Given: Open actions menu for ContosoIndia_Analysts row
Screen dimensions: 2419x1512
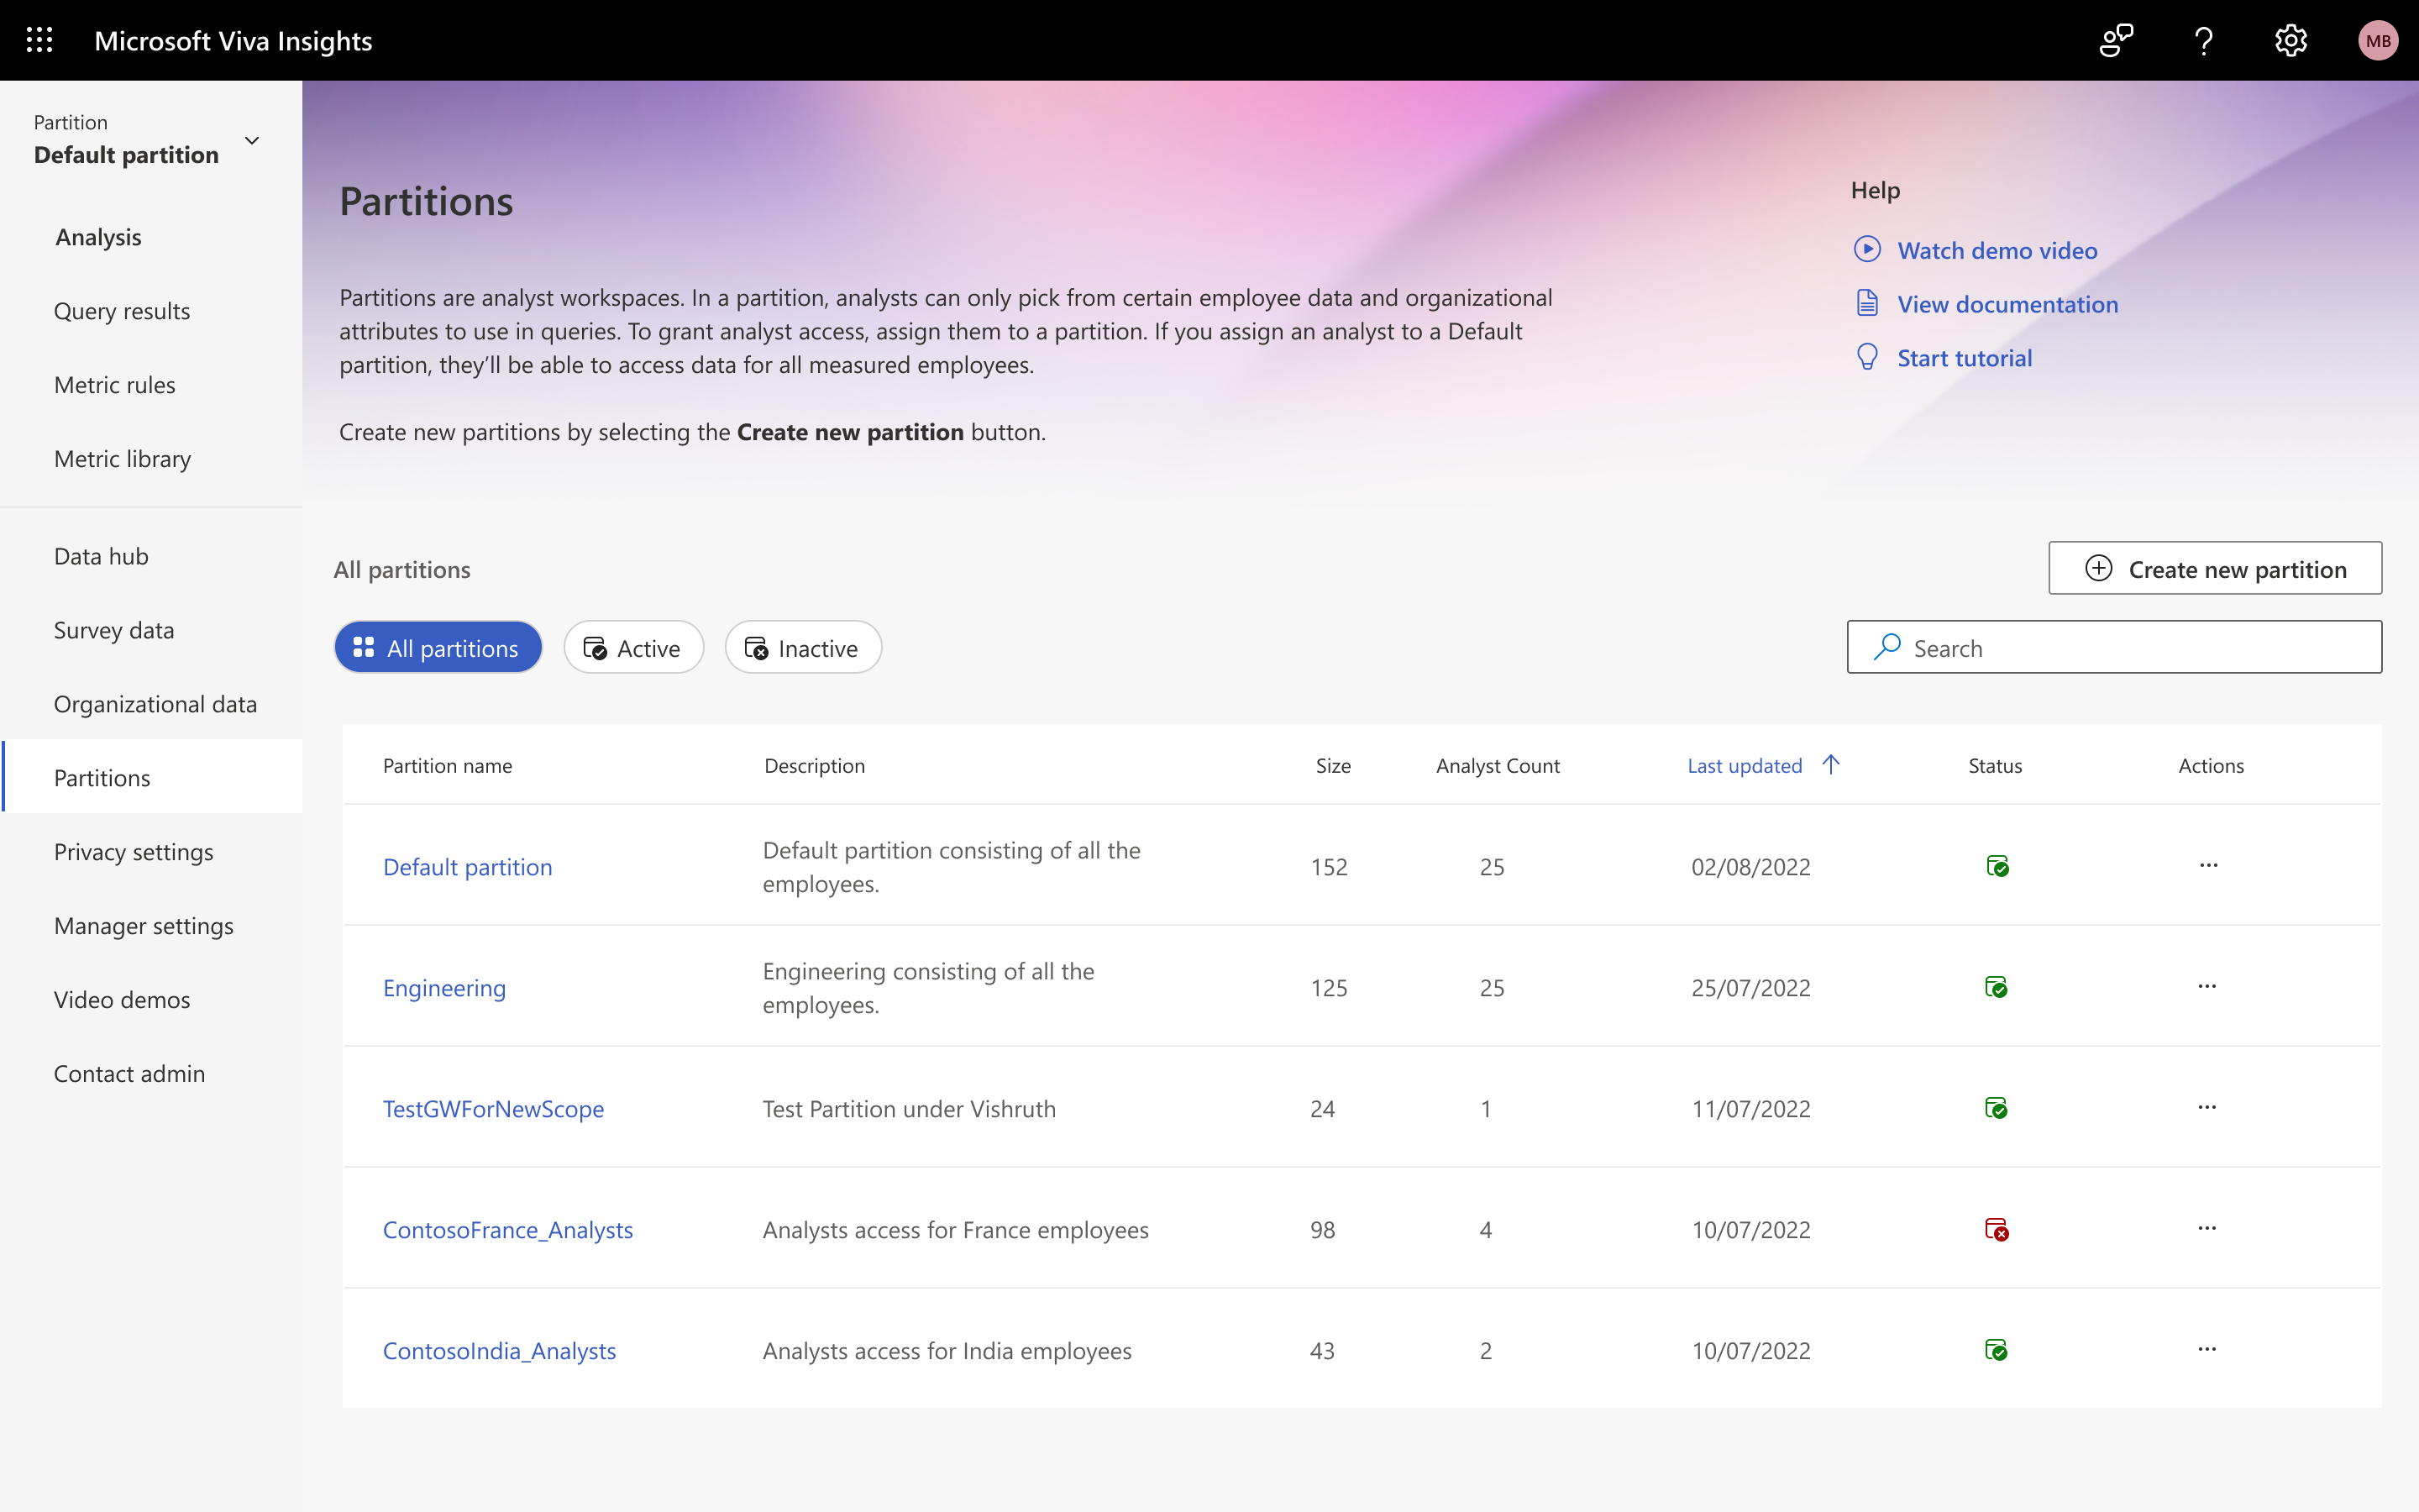Looking at the screenshot, I should tap(2207, 1350).
